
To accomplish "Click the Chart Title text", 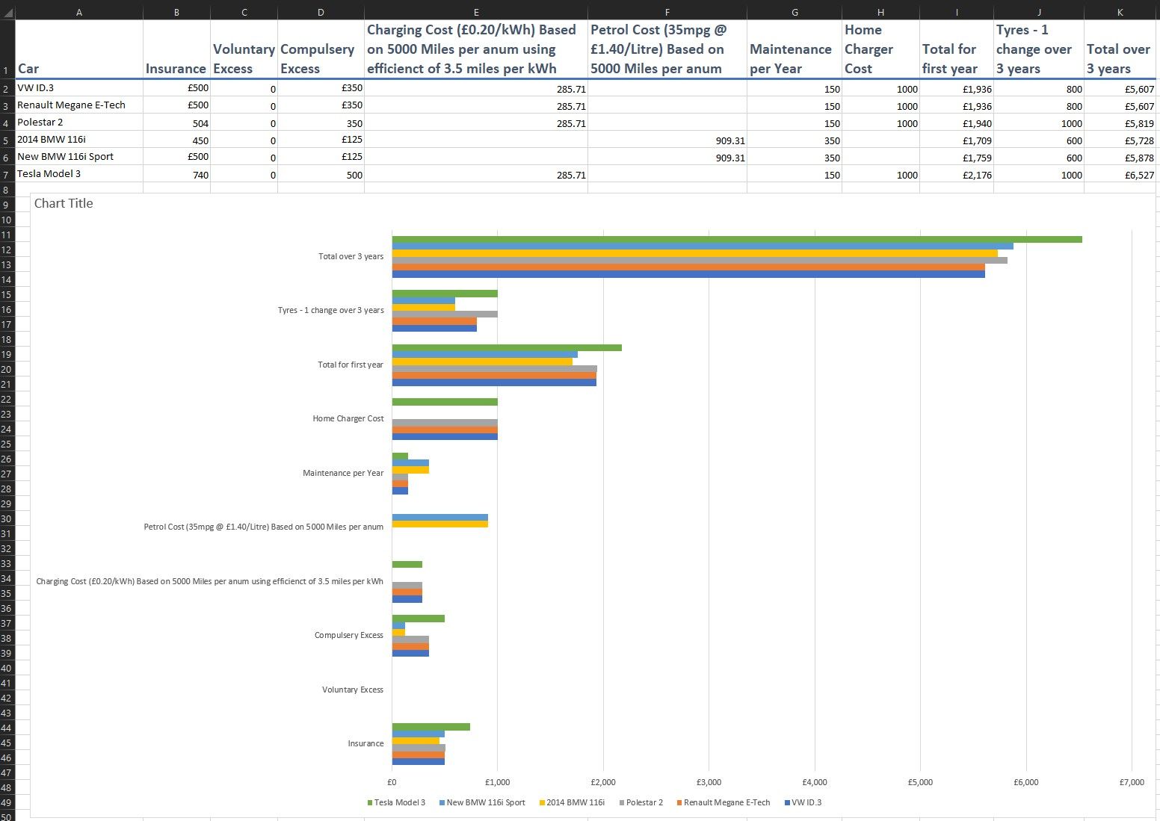I will [x=64, y=204].
